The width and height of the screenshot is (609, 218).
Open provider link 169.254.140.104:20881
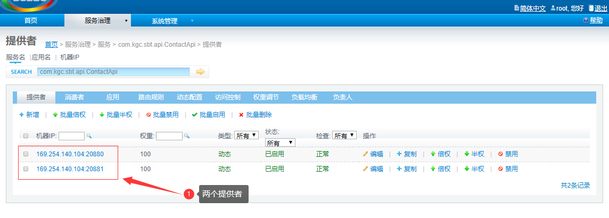point(70,169)
